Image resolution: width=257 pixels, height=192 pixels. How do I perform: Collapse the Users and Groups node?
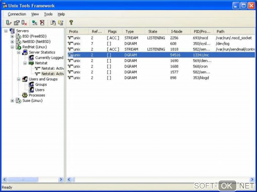(x=19, y=79)
